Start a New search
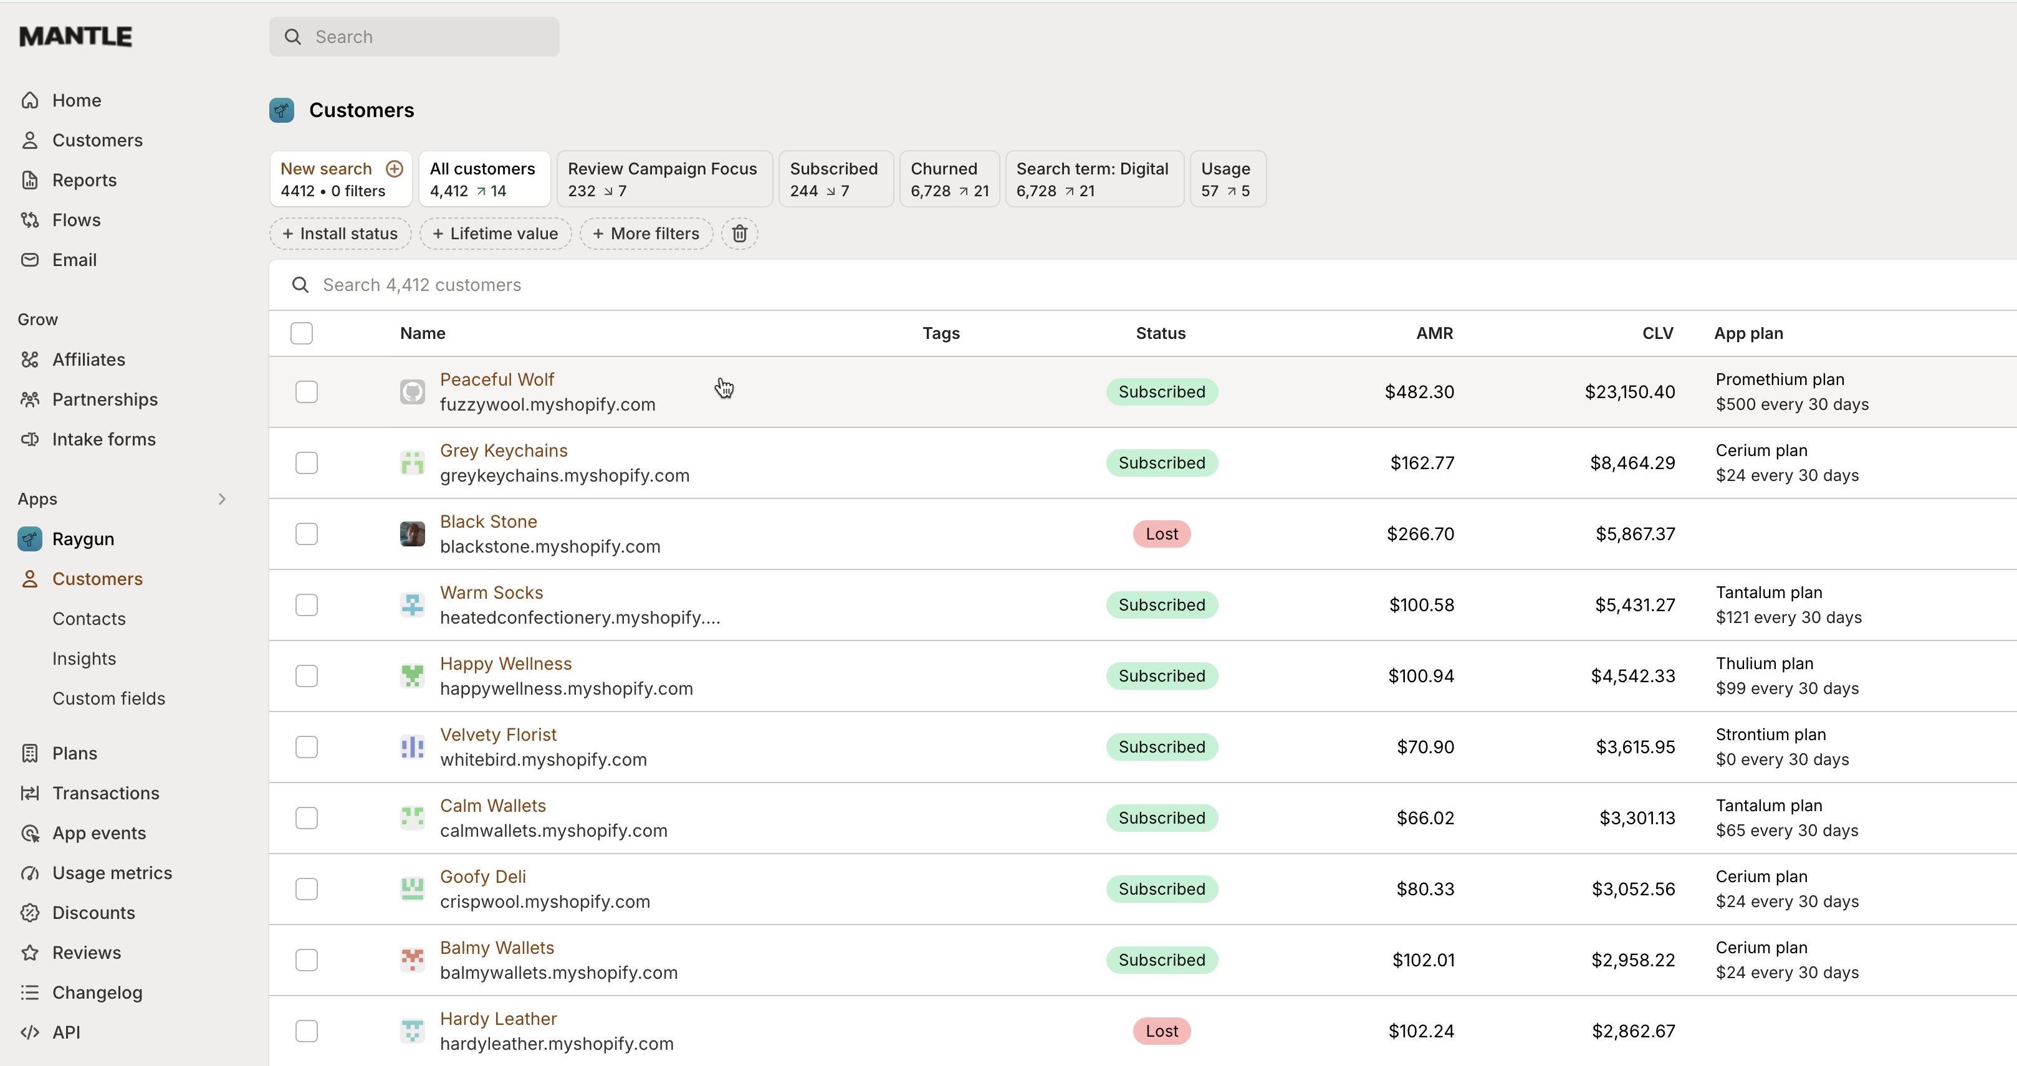Image resolution: width=2017 pixels, height=1066 pixels. coord(327,168)
